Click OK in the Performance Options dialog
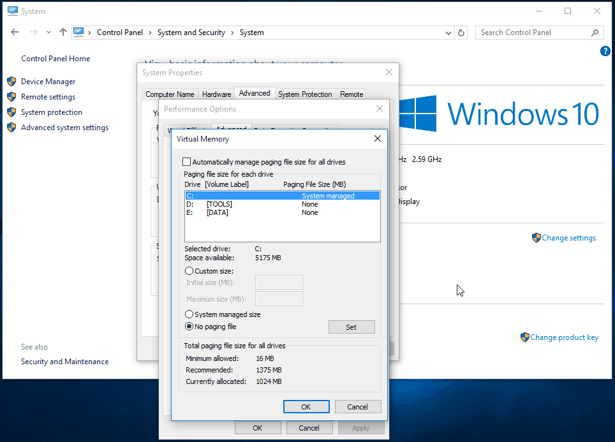Image resolution: width=615 pixels, height=442 pixels. [258, 428]
